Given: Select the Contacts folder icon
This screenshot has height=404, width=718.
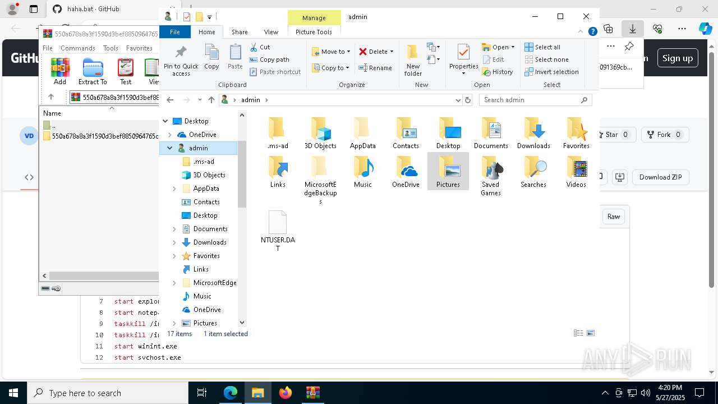Looking at the screenshot, I should pyautogui.click(x=406, y=129).
